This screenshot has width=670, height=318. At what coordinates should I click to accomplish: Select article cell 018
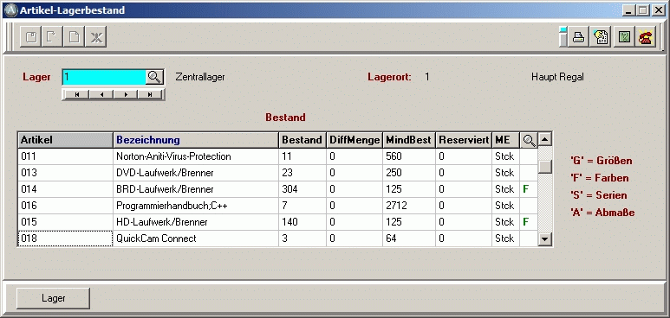click(65, 238)
